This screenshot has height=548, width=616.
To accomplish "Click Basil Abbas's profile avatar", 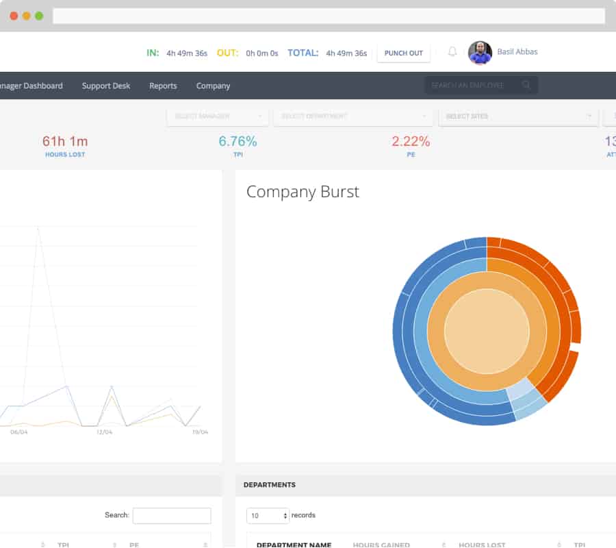I will click(x=481, y=52).
